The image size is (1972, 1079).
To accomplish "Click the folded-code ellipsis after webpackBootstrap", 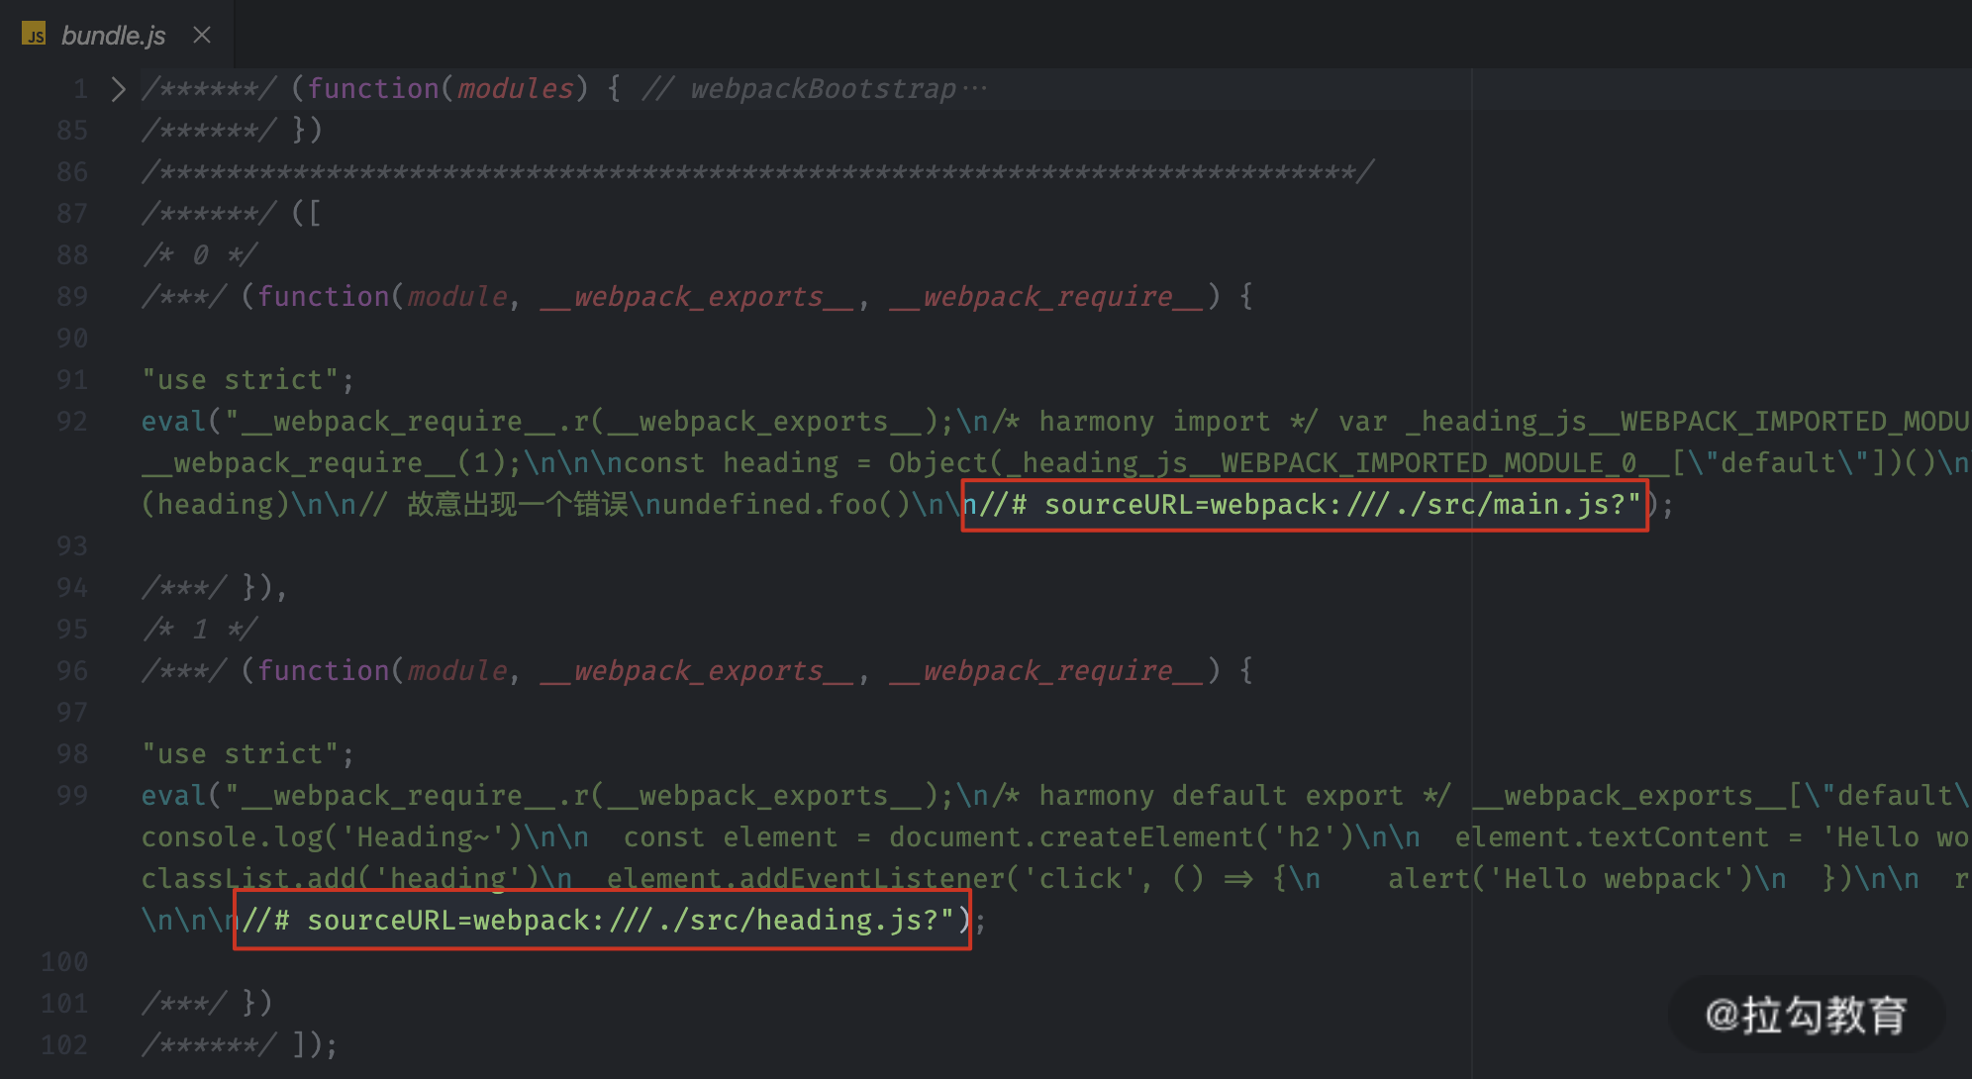I will 975,89.
